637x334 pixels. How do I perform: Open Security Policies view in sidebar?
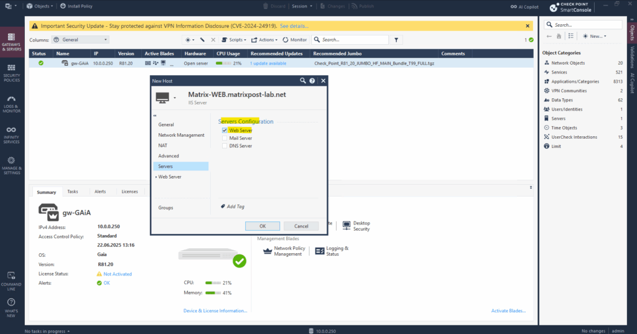pyautogui.click(x=11, y=73)
